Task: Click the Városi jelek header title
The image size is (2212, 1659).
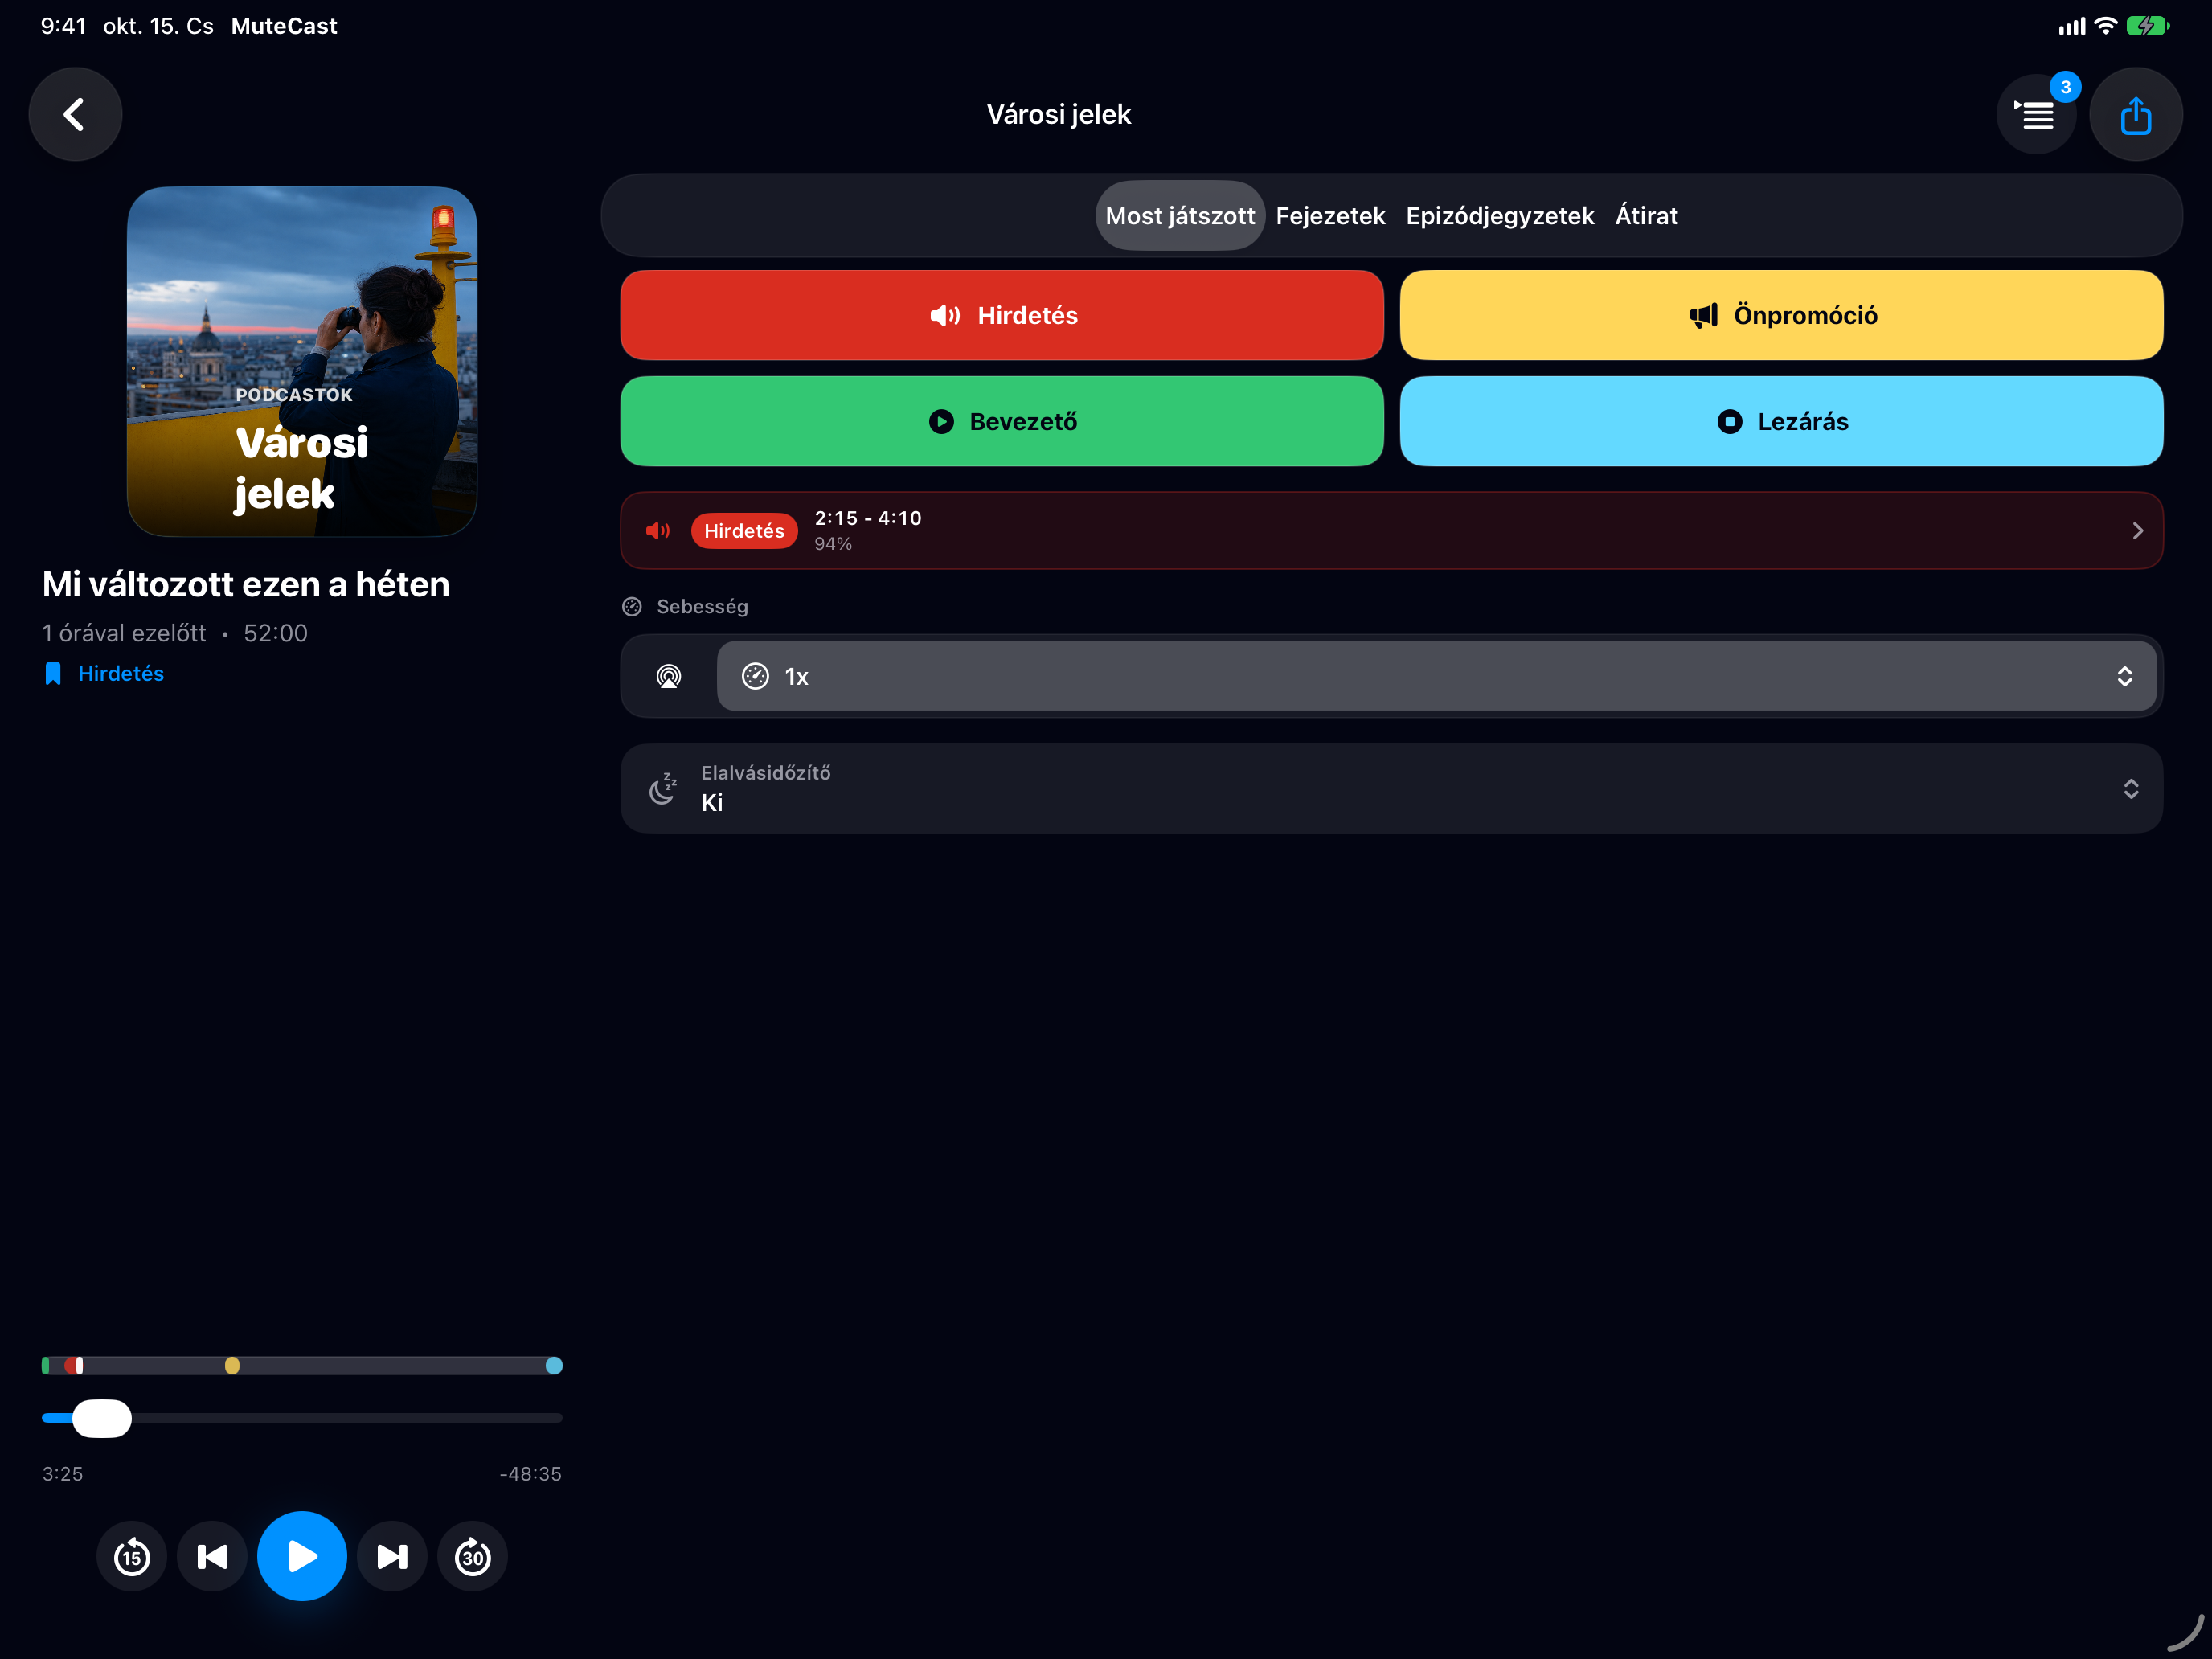Action: 1059,115
